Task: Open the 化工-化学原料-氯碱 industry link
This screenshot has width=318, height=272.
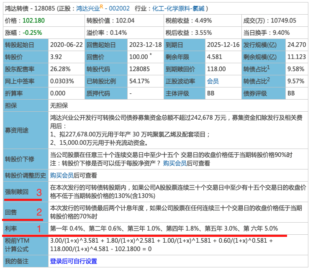Action: tap(178, 8)
